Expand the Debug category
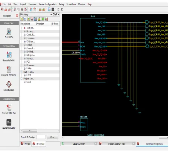 pos(24,45)
